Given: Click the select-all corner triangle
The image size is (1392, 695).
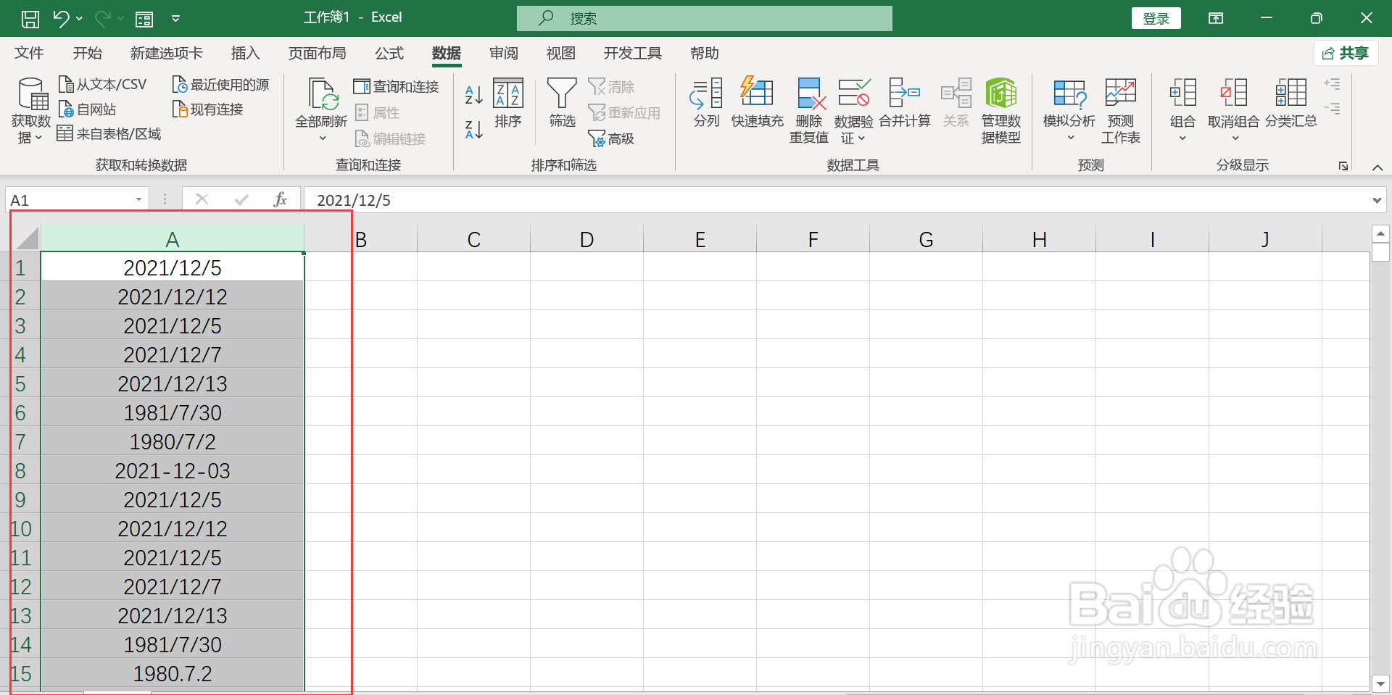Looking at the screenshot, I should (x=27, y=239).
